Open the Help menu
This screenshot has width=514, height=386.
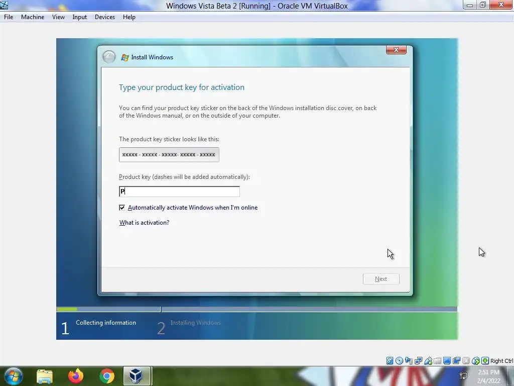click(x=129, y=17)
